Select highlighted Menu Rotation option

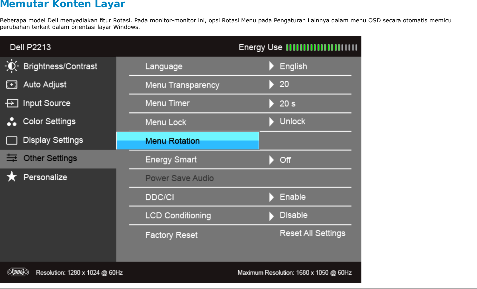click(188, 141)
